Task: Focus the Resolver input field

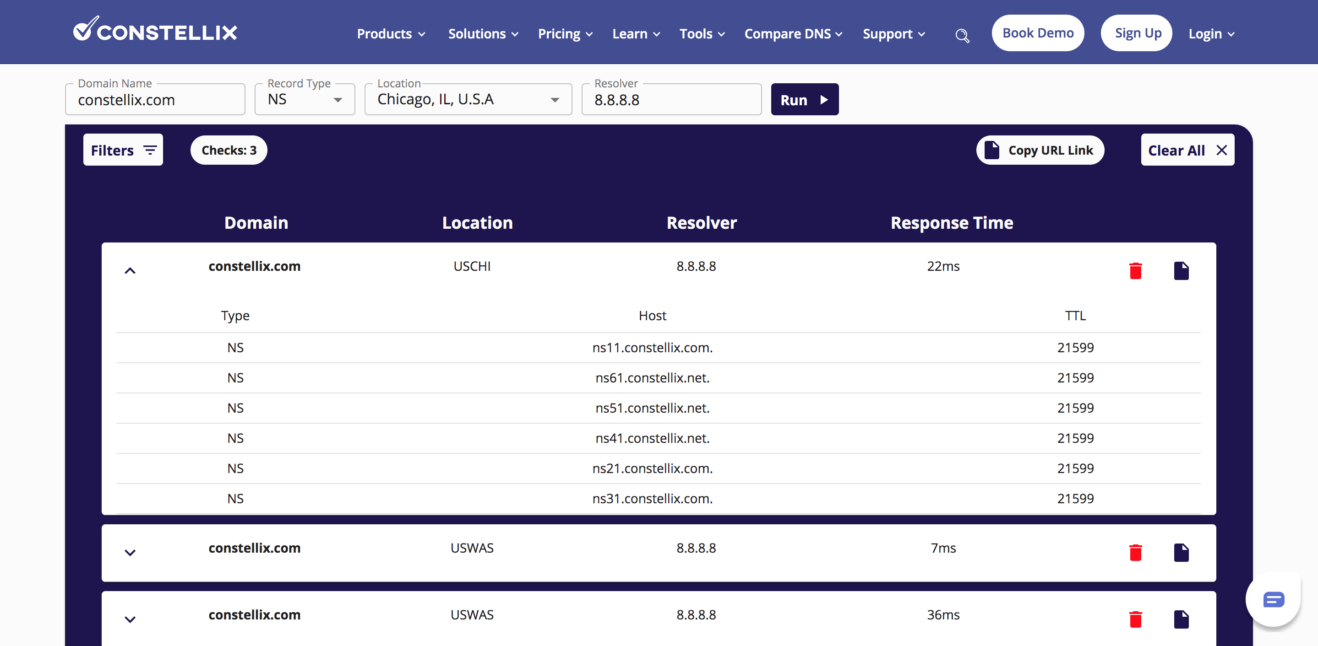Action: coord(671,99)
